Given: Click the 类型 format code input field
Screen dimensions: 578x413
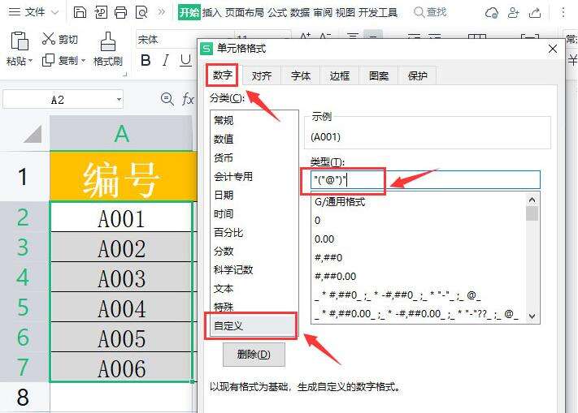Looking at the screenshot, I should [425, 180].
